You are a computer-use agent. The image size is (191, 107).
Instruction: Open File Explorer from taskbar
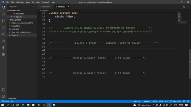click(28, 105)
